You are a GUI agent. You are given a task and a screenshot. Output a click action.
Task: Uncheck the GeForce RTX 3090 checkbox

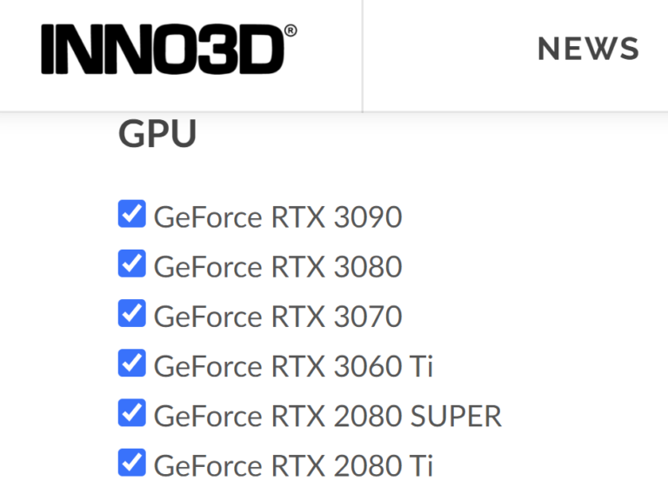(131, 214)
